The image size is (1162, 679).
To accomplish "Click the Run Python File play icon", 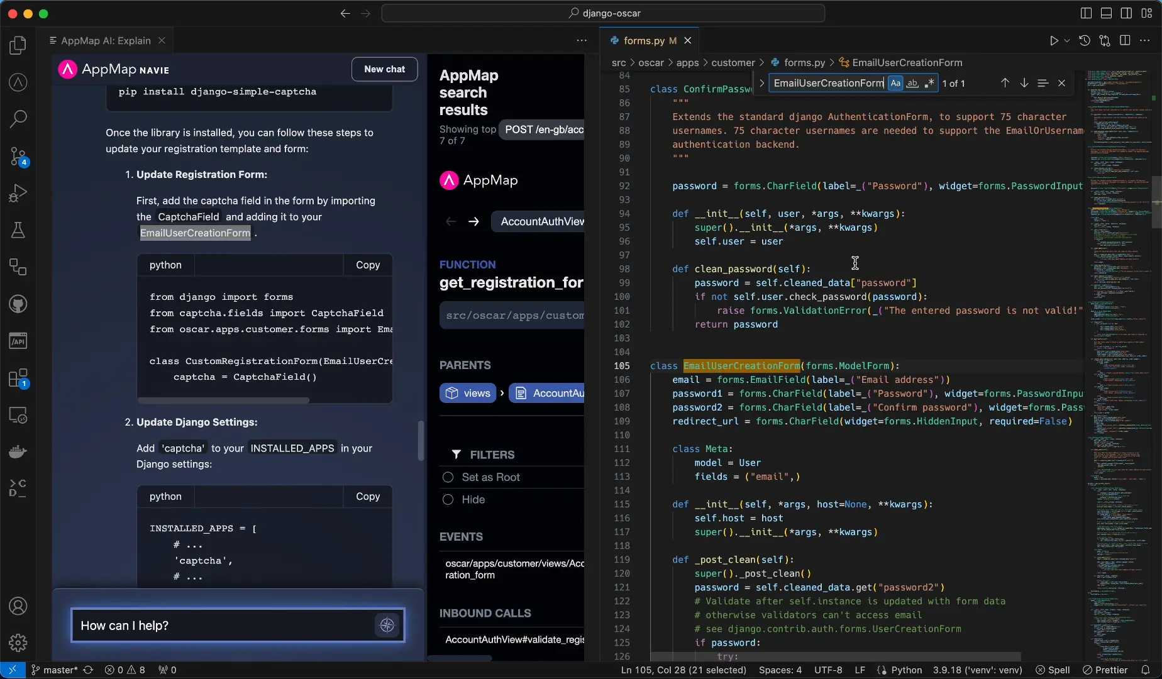I will click(1054, 41).
